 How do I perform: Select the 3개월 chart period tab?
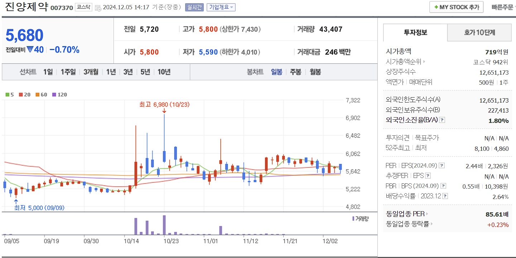click(91, 72)
